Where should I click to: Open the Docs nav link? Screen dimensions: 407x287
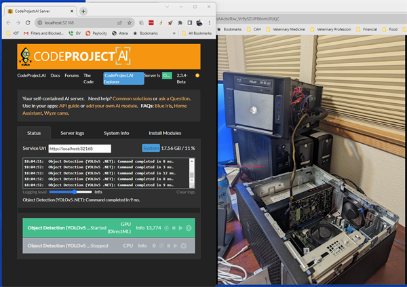[x=56, y=75]
